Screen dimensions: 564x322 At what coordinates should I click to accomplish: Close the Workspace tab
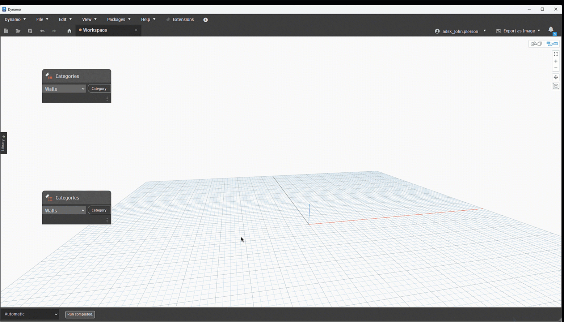136,30
